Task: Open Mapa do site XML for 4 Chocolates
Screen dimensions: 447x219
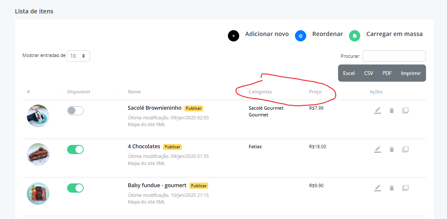Action: click(147, 163)
